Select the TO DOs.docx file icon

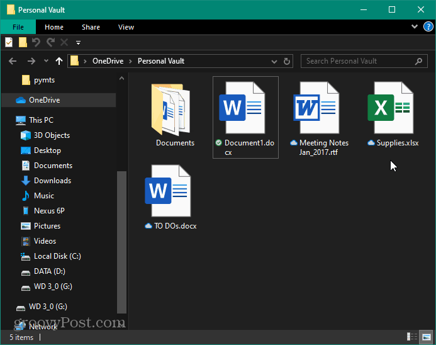pyautogui.click(x=168, y=191)
